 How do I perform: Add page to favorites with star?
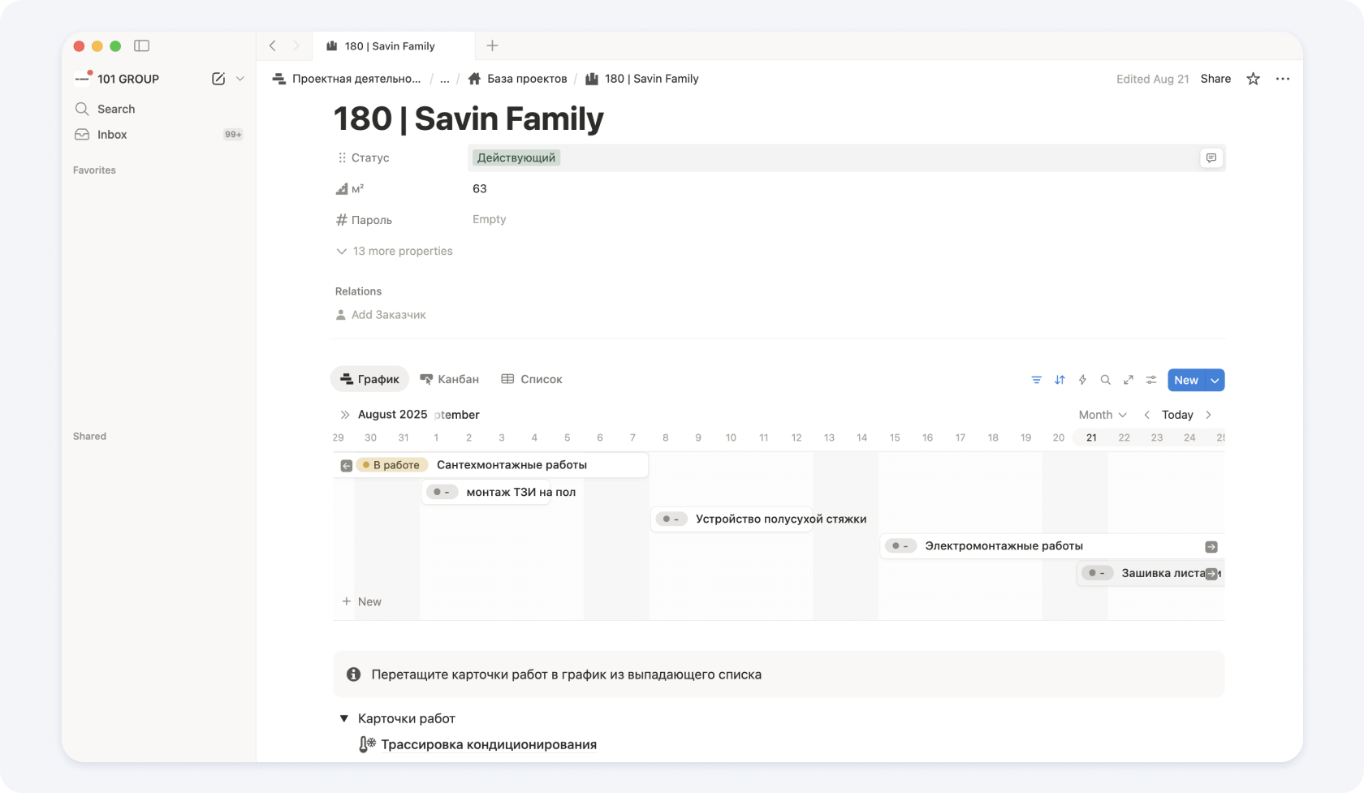[x=1253, y=79]
